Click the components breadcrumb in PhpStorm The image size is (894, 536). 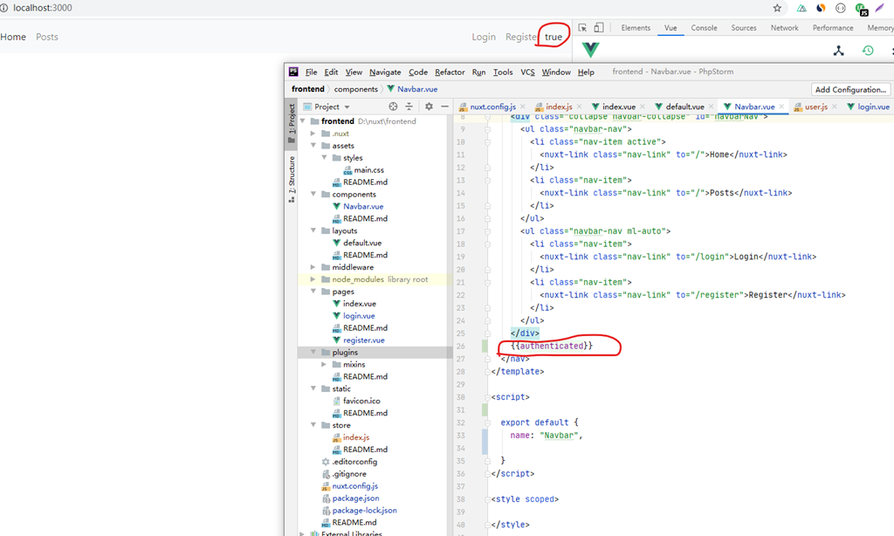coord(356,89)
